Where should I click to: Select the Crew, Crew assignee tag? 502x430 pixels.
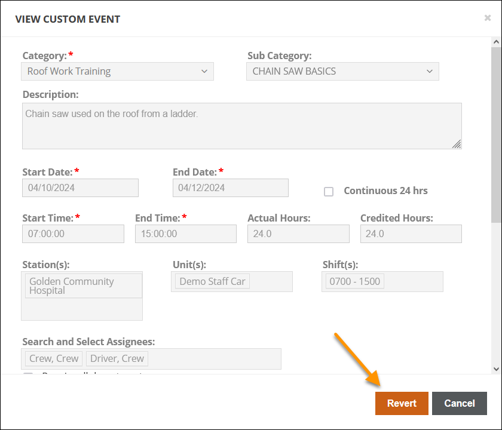(54, 358)
